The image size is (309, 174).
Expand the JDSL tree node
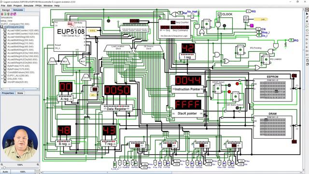pos(2,78)
